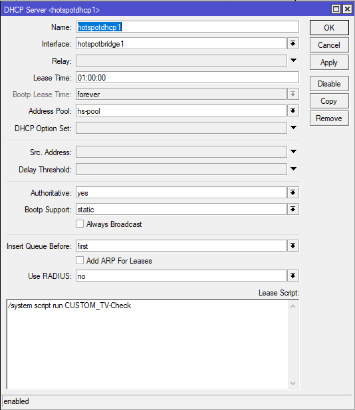Image resolution: width=355 pixels, height=410 pixels.
Task: Open the Insert Queue Before dropdown
Action: [293, 246]
